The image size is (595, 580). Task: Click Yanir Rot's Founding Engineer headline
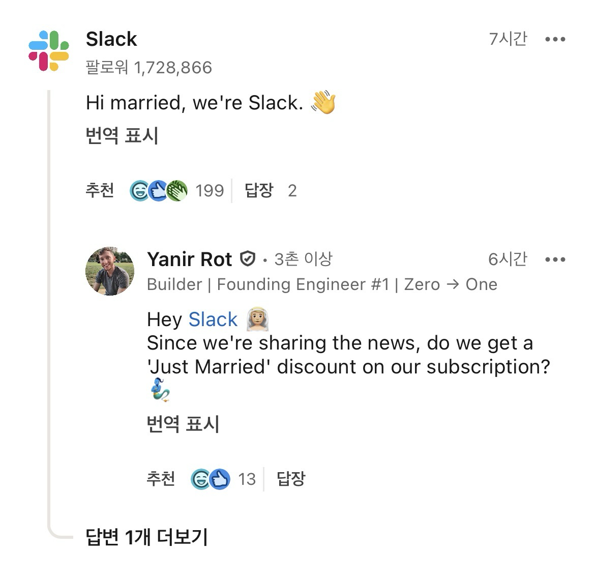(321, 284)
